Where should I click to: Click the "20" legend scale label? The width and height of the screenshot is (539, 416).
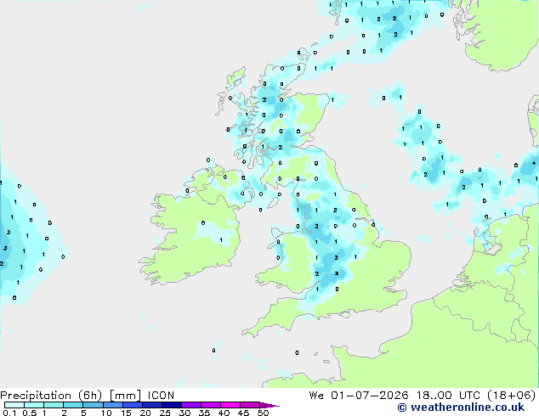pos(145,413)
